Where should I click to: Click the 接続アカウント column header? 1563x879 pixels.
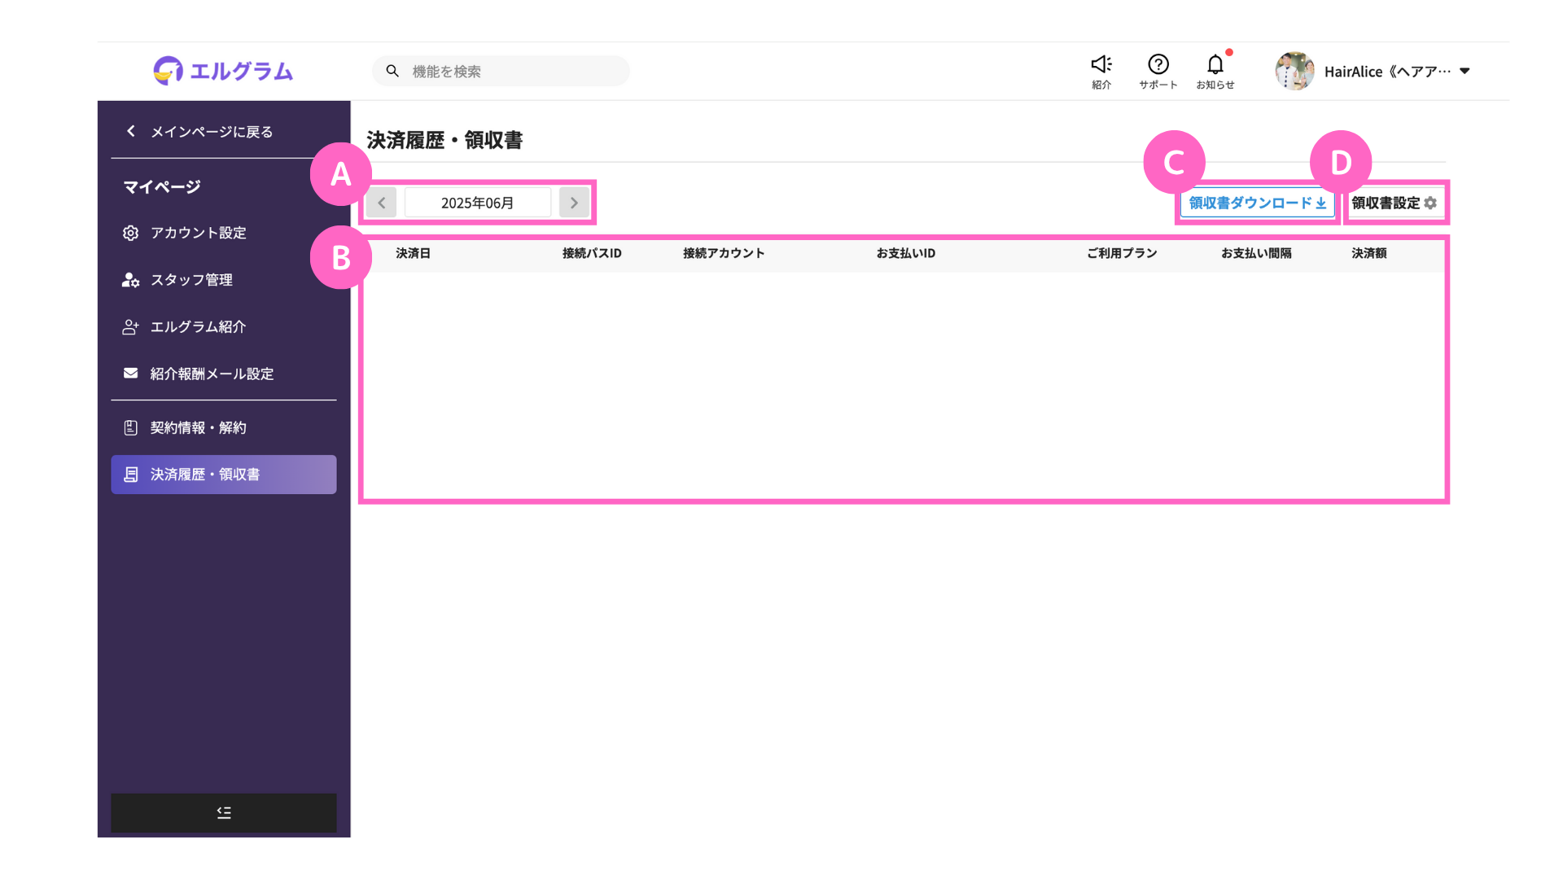724,253
